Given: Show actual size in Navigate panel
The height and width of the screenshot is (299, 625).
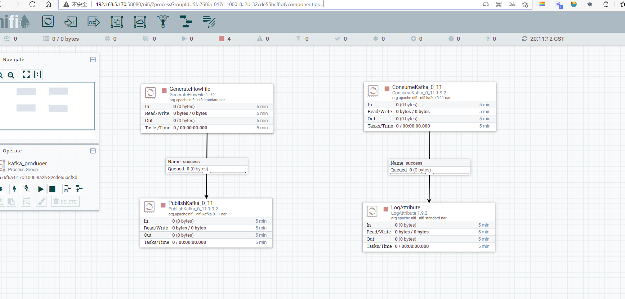Looking at the screenshot, I should [38, 75].
